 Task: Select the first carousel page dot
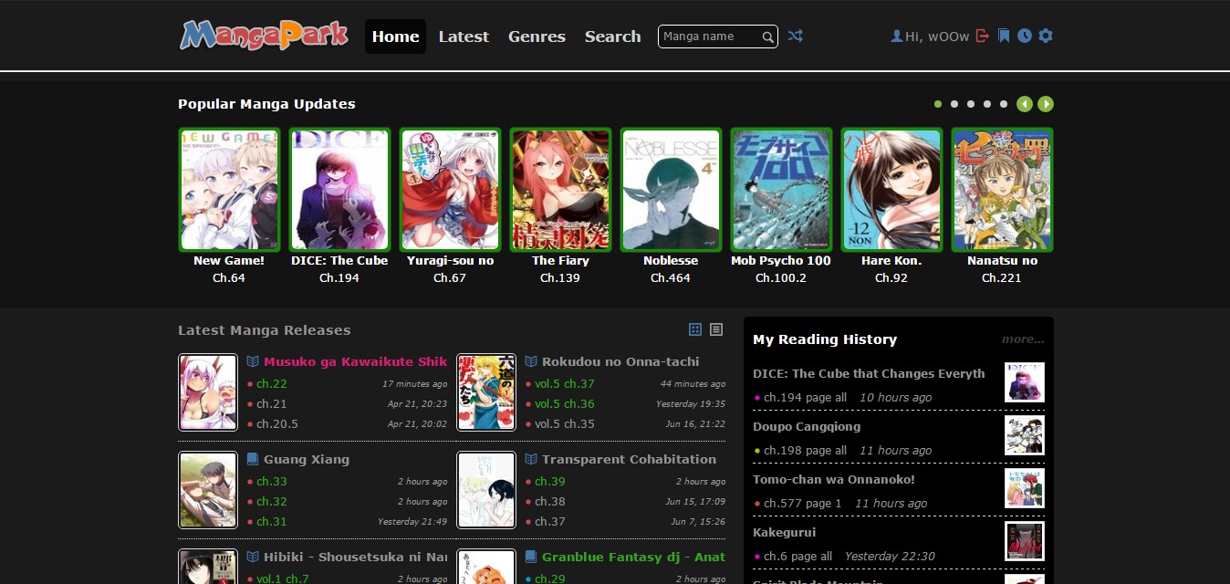tap(938, 104)
